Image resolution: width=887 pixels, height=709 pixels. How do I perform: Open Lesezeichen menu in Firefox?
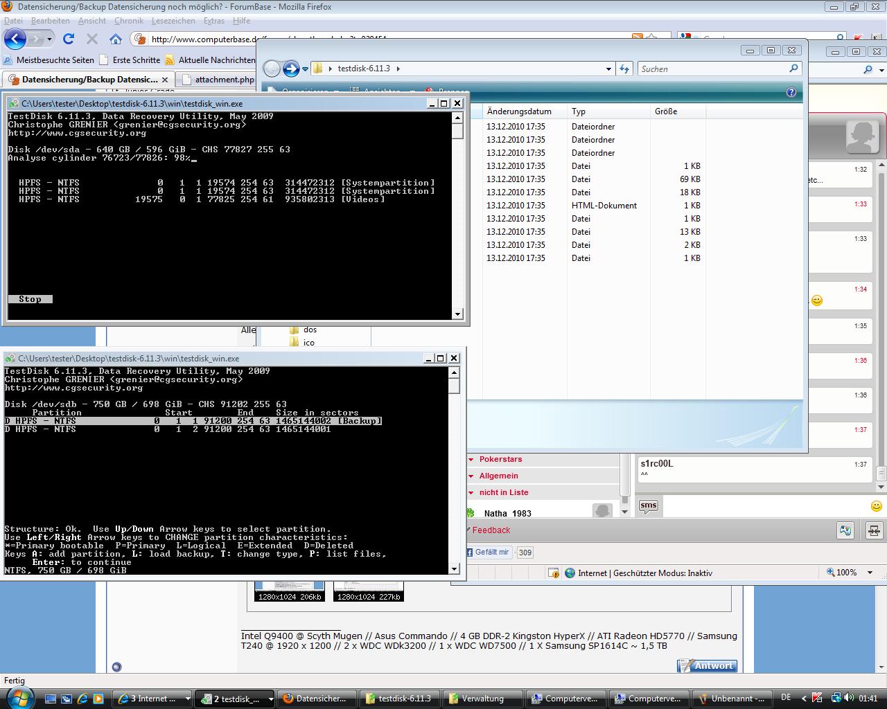point(173,21)
